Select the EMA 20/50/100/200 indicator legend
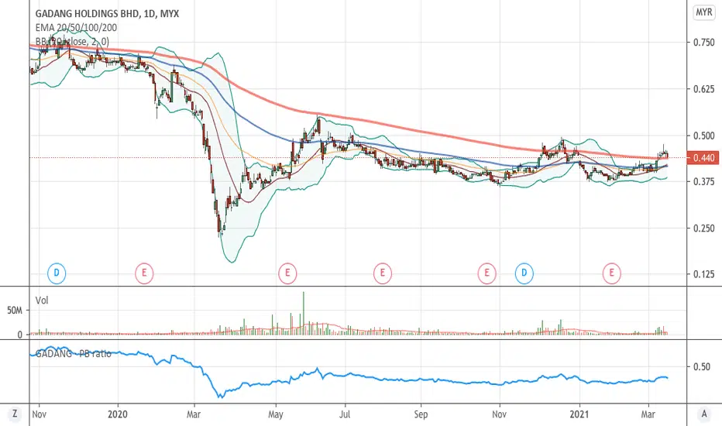 [76, 28]
